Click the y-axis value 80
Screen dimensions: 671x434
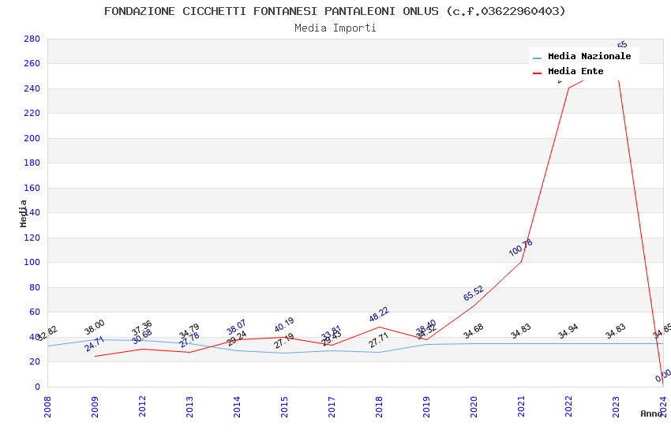35,287
